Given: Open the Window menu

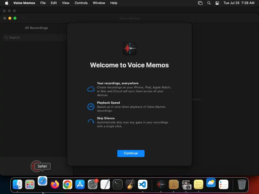Looking at the screenshot, I should click(x=99, y=3).
